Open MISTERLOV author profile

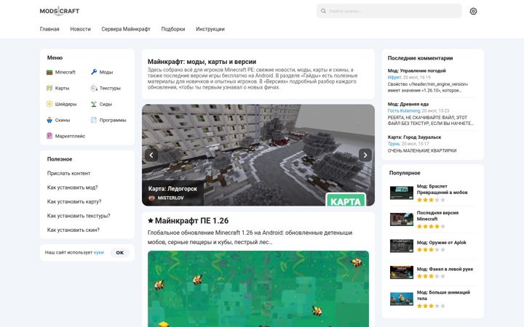pos(171,198)
